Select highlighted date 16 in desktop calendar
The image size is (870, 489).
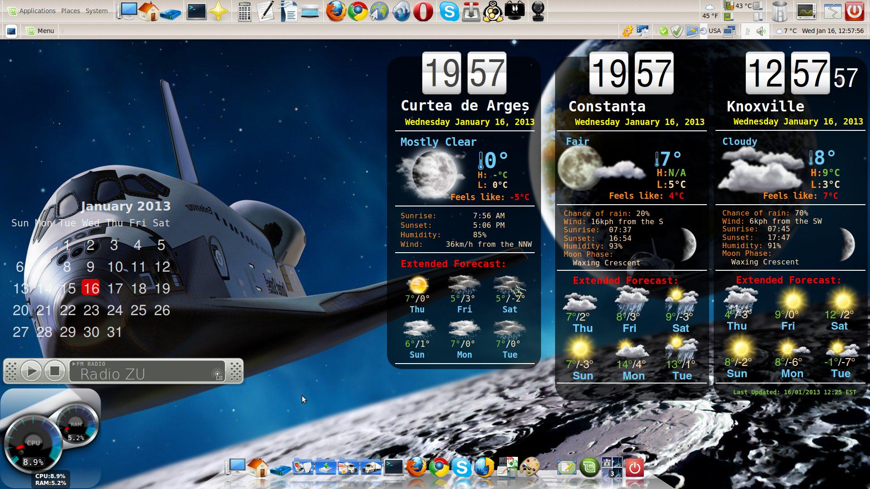coord(91,288)
